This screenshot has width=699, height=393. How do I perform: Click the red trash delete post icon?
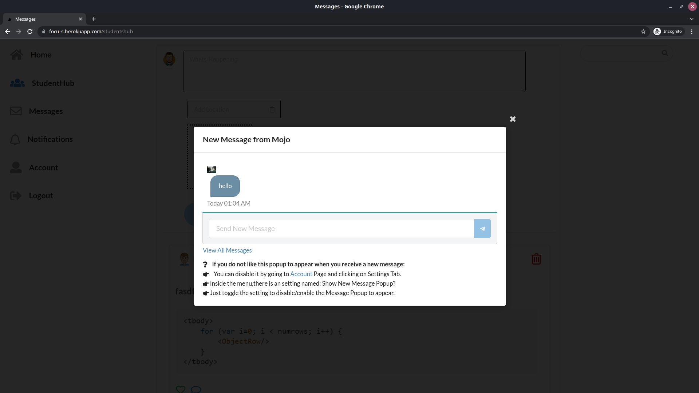coord(536,259)
